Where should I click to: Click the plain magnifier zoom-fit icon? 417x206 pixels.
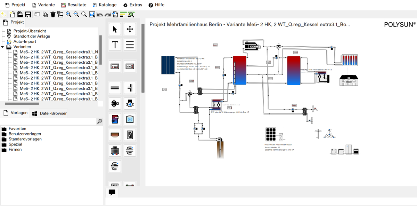click(x=84, y=14)
